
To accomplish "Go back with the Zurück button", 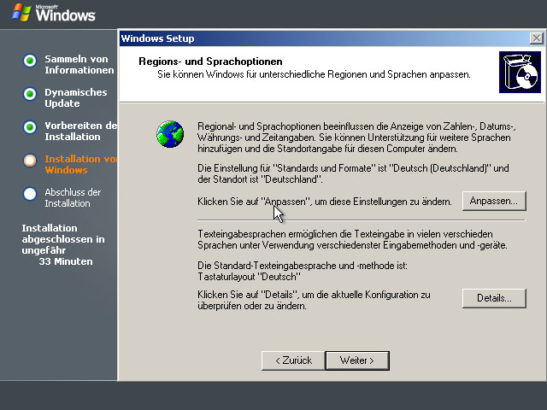I will [292, 360].
